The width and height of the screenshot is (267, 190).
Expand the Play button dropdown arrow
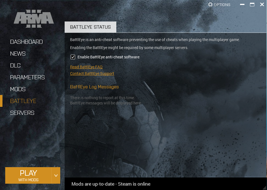click(x=56, y=175)
